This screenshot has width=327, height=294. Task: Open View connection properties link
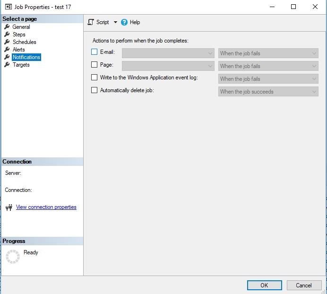[46, 207]
